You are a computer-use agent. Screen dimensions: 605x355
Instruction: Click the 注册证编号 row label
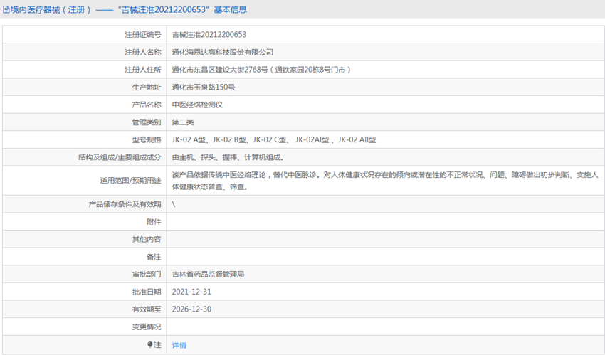coord(143,34)
